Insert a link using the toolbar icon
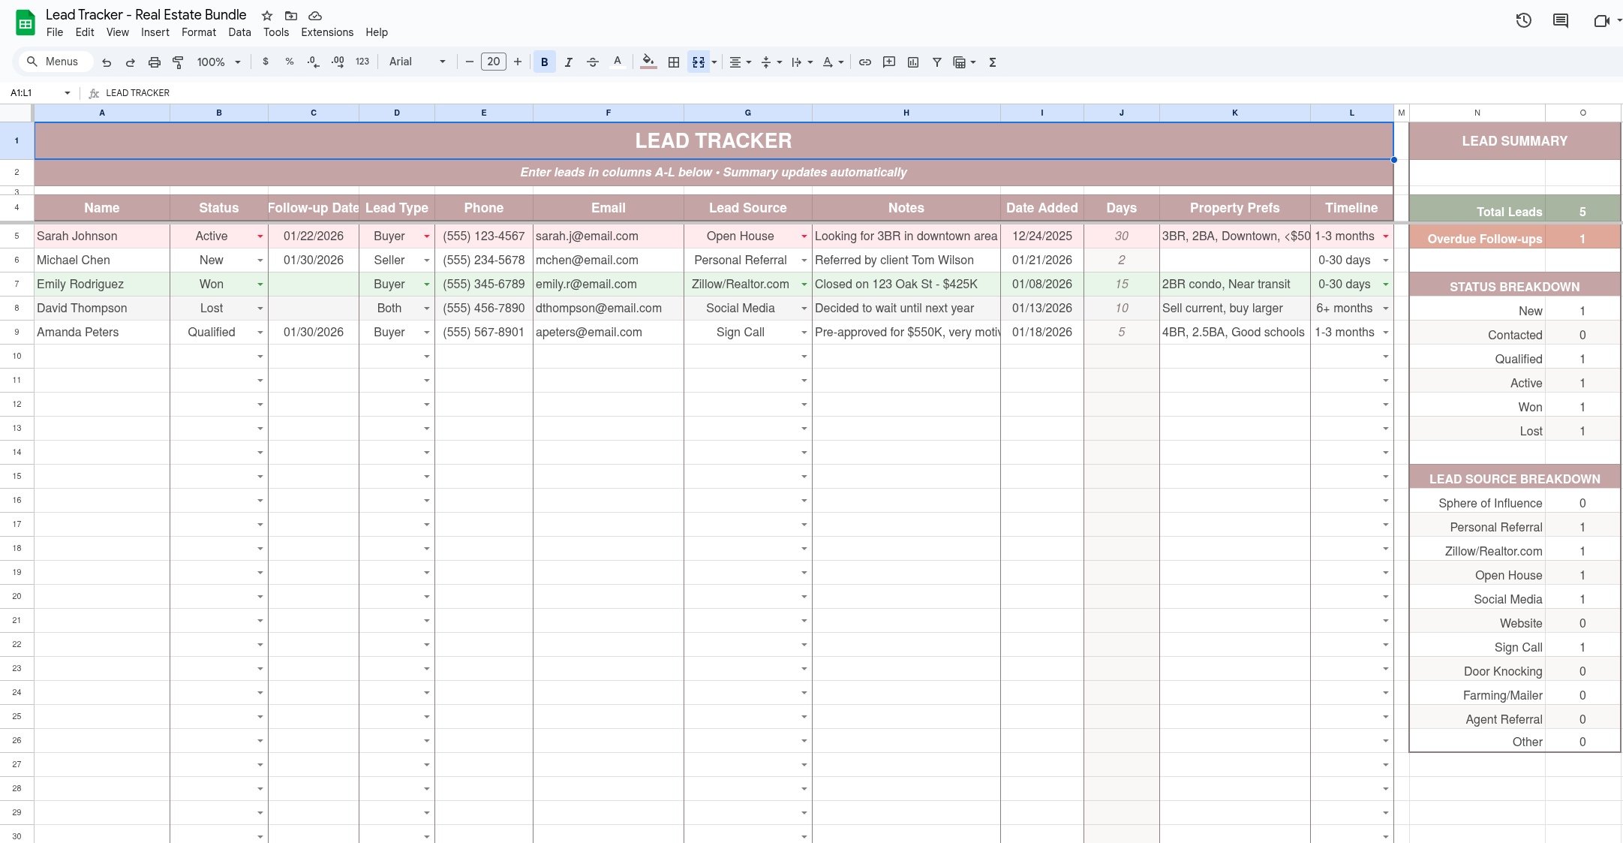The width and height of the screenshot is (1623, 843). 864,62
